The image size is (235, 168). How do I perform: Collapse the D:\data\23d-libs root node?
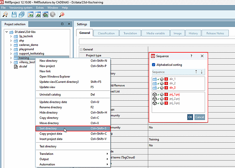point(6,32)
